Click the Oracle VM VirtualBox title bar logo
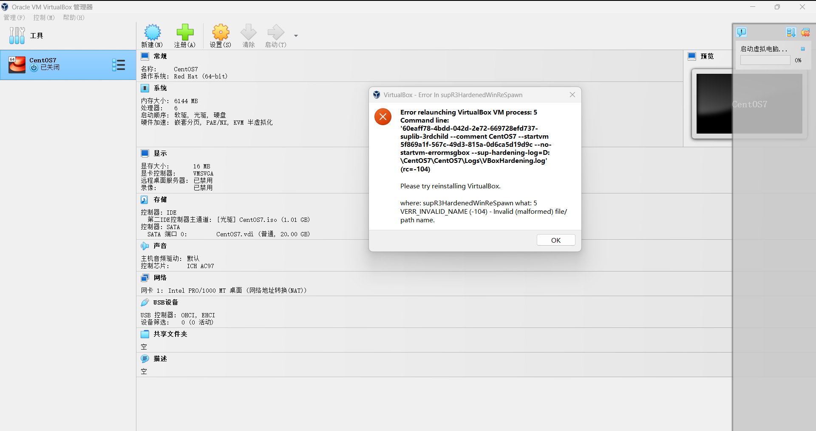Screen dimensions: 816x431 click(x=5, y=7)
